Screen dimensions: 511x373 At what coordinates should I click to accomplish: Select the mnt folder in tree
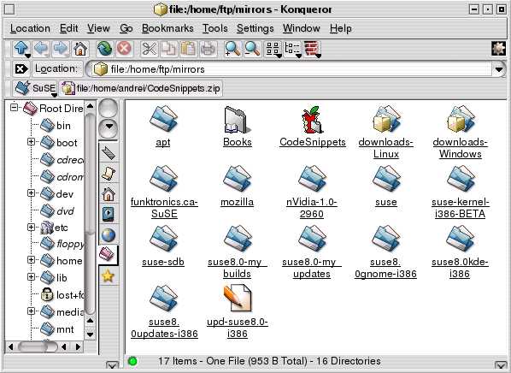pyautogui.click(x=57, y=329)
